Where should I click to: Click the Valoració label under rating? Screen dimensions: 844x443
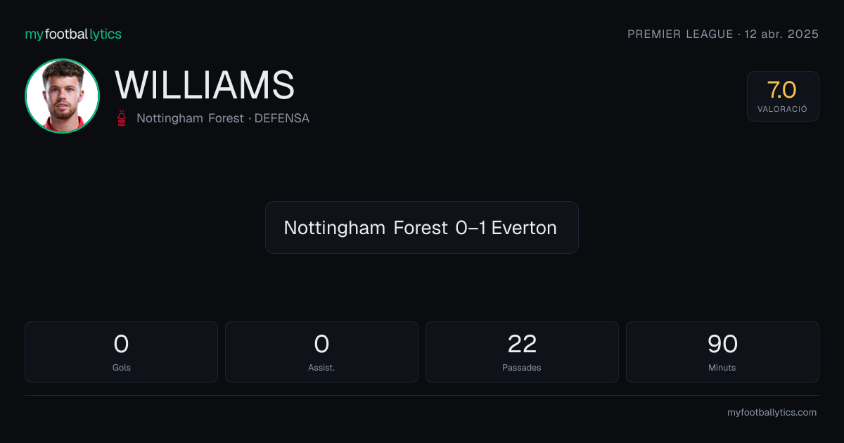782,110
